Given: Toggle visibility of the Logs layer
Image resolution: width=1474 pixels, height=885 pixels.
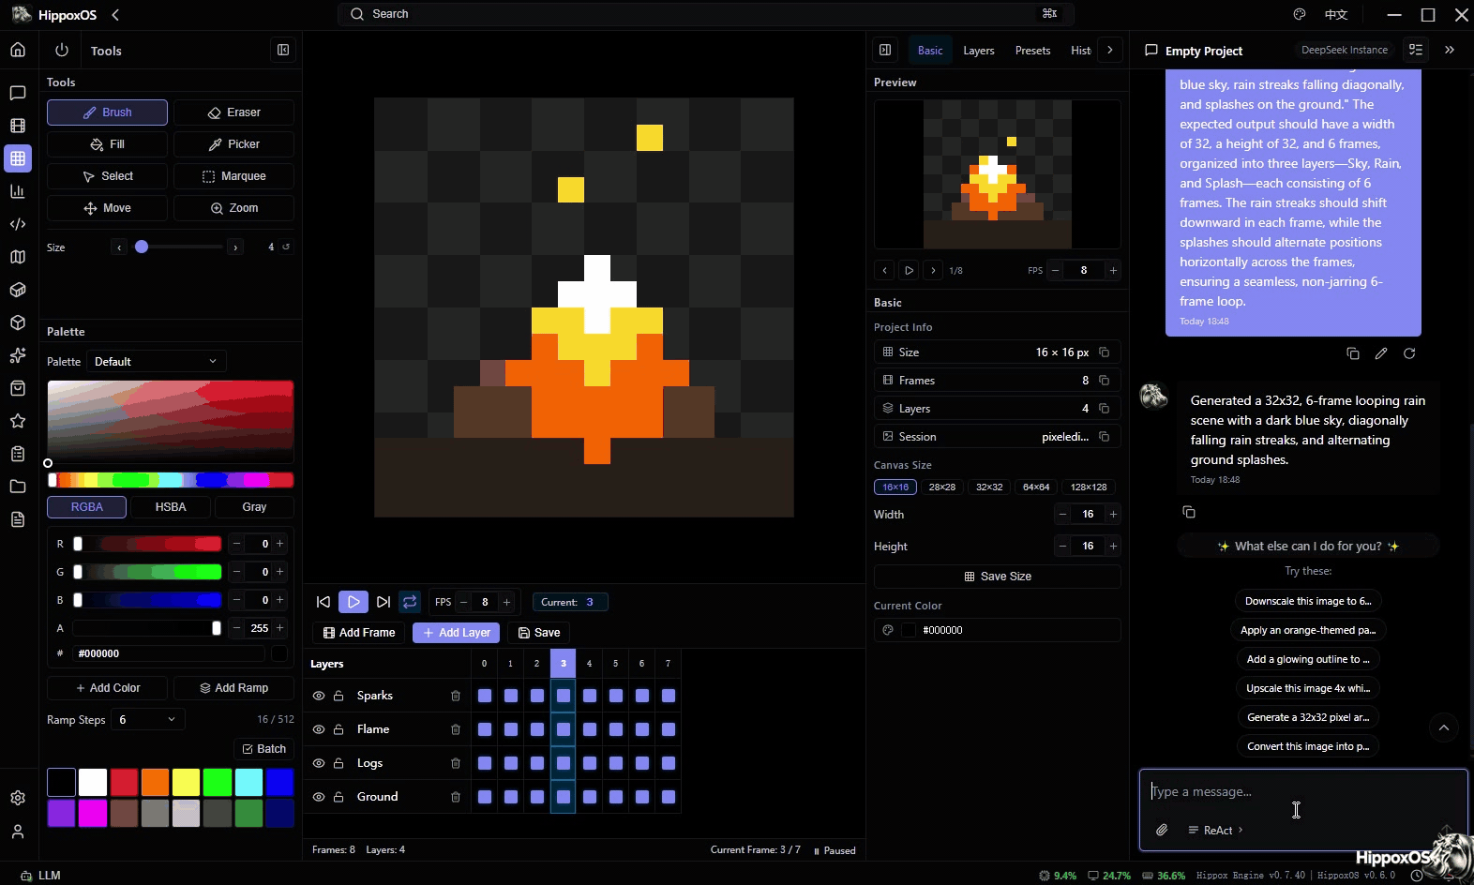Looking at the screenshot, I should (x=319, y=763).
